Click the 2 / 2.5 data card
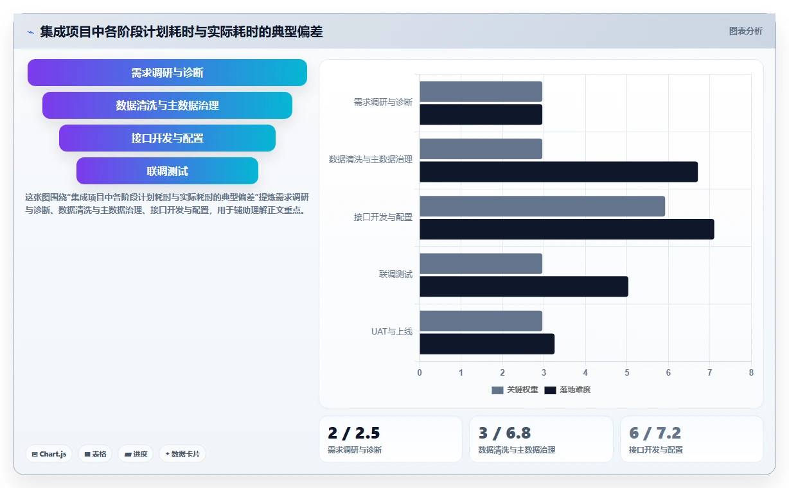Viewport: 789px width, 488px height. point(391,439)
